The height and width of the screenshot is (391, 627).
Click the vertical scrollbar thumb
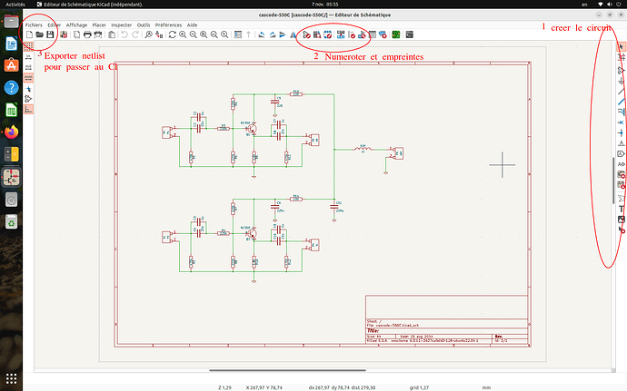point(613,181)
